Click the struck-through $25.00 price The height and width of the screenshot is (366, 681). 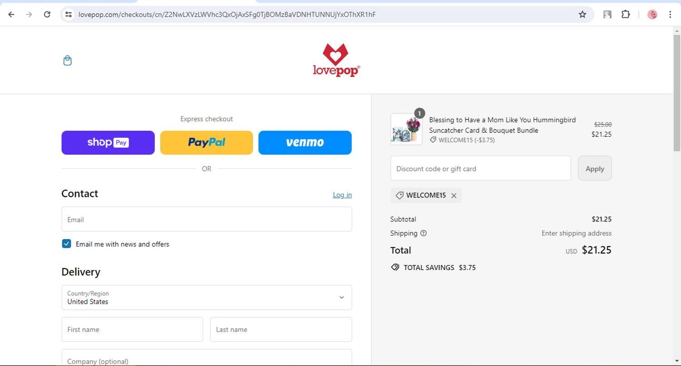tap(603, 125)
